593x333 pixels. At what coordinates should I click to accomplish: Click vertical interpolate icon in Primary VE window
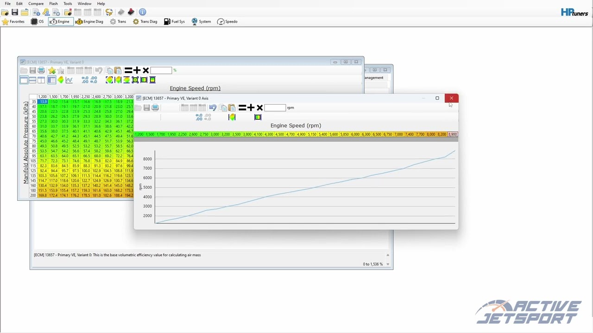tap(126, 80)
